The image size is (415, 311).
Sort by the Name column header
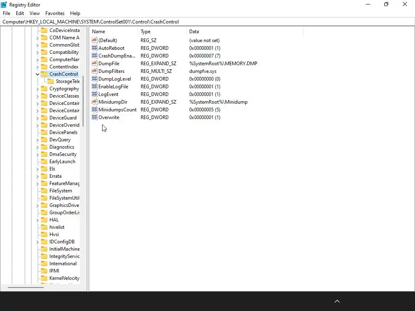(x=113, y=32)
